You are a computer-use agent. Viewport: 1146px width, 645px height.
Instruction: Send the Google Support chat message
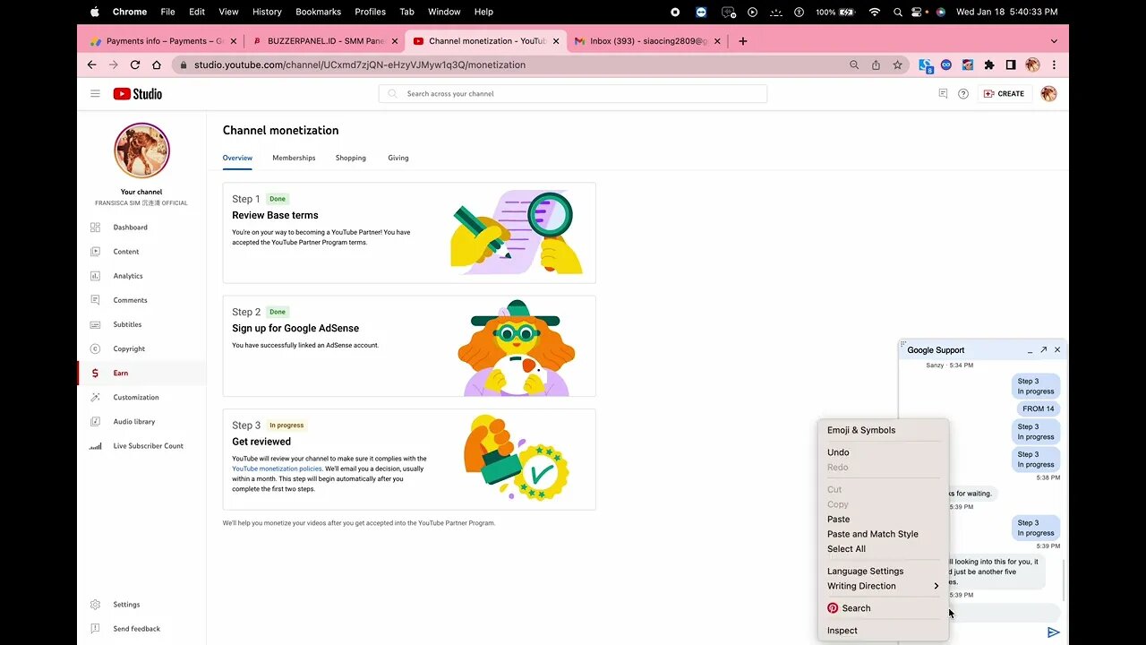tap(1054, 632)
